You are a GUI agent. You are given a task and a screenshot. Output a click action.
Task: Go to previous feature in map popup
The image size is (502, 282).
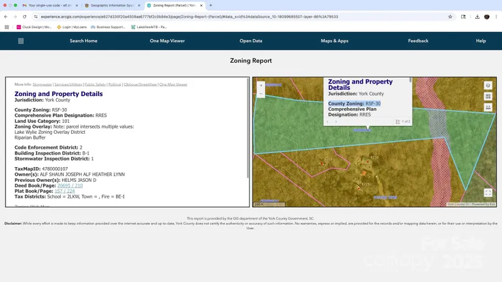328,122
